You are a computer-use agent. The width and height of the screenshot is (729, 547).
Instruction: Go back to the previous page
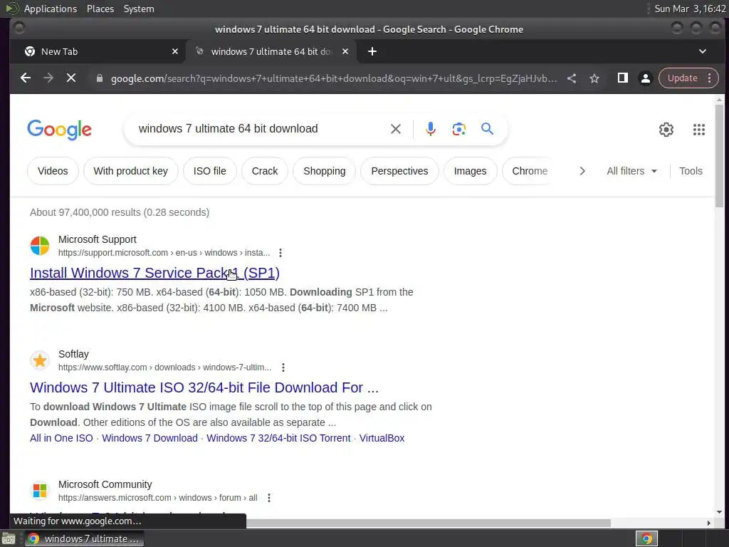coord(26,78)
